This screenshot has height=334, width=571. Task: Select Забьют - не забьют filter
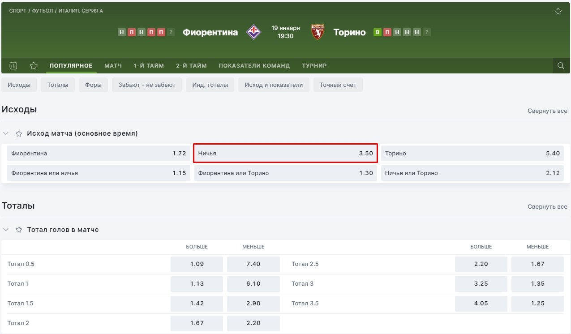point(147,85)
